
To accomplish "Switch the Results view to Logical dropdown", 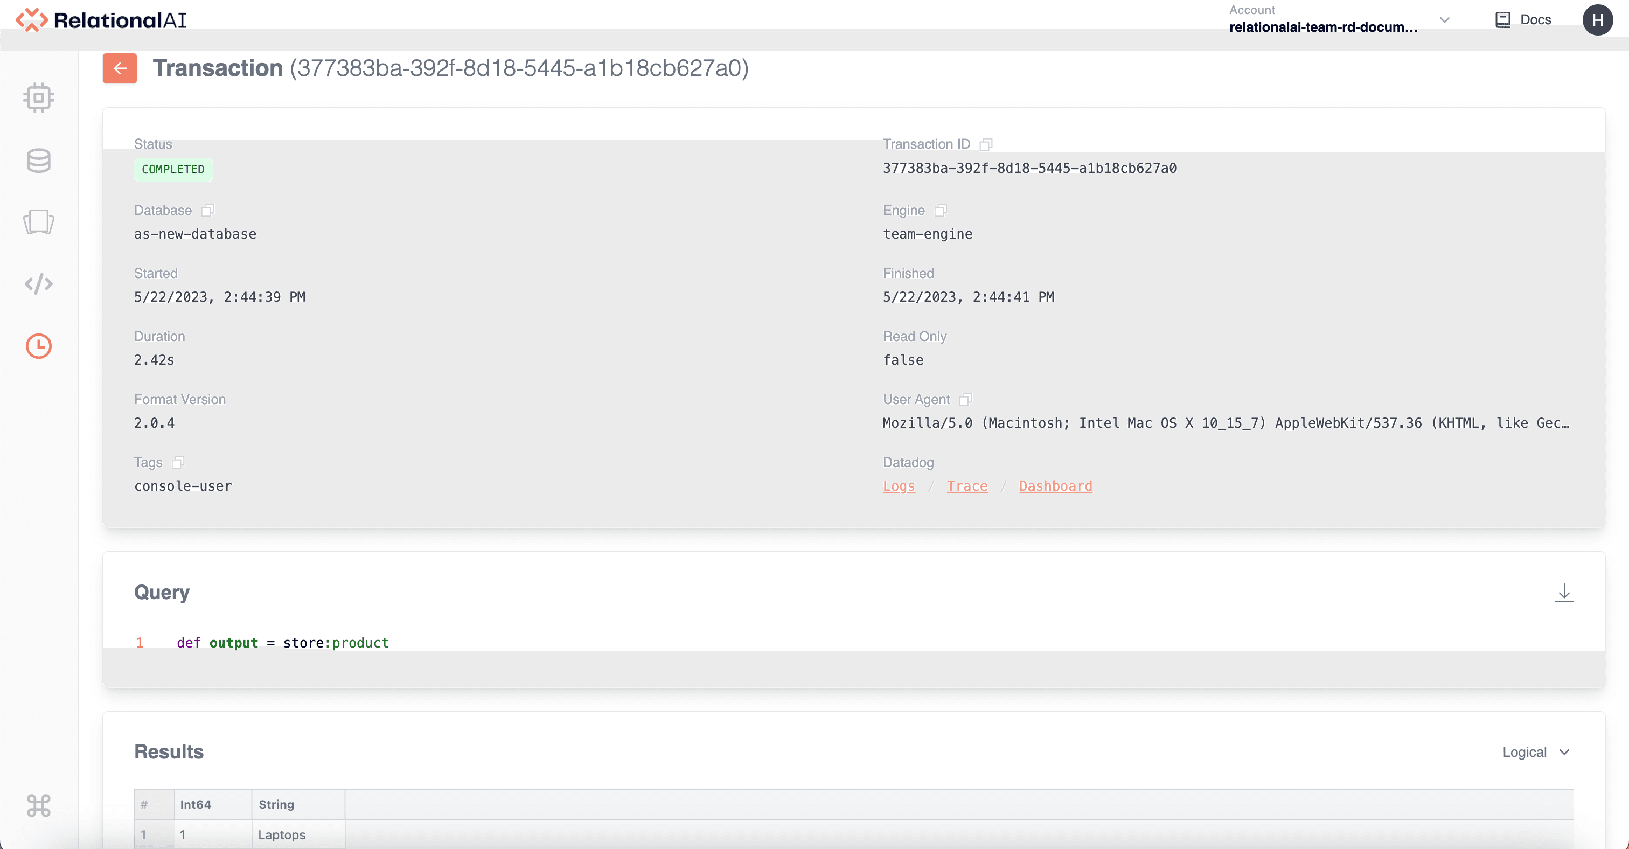I will (1532, 751).
